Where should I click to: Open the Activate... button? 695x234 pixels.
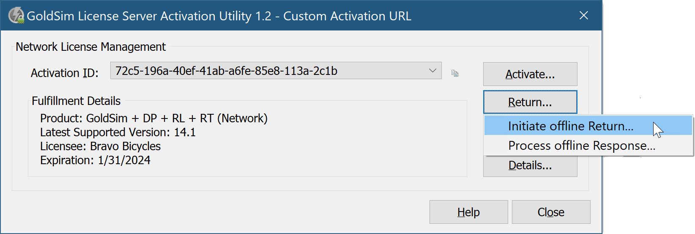coord(530,74)
